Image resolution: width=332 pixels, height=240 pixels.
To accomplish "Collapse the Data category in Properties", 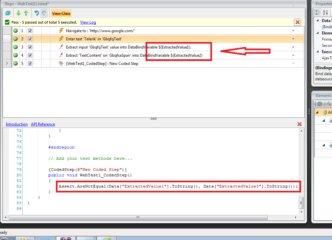I will click(x=318, y=21).
